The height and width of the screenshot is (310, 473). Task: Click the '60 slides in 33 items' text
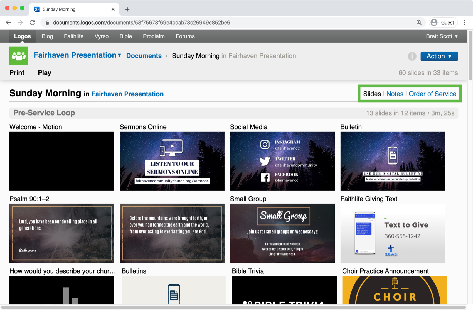(x=428, y=73)
